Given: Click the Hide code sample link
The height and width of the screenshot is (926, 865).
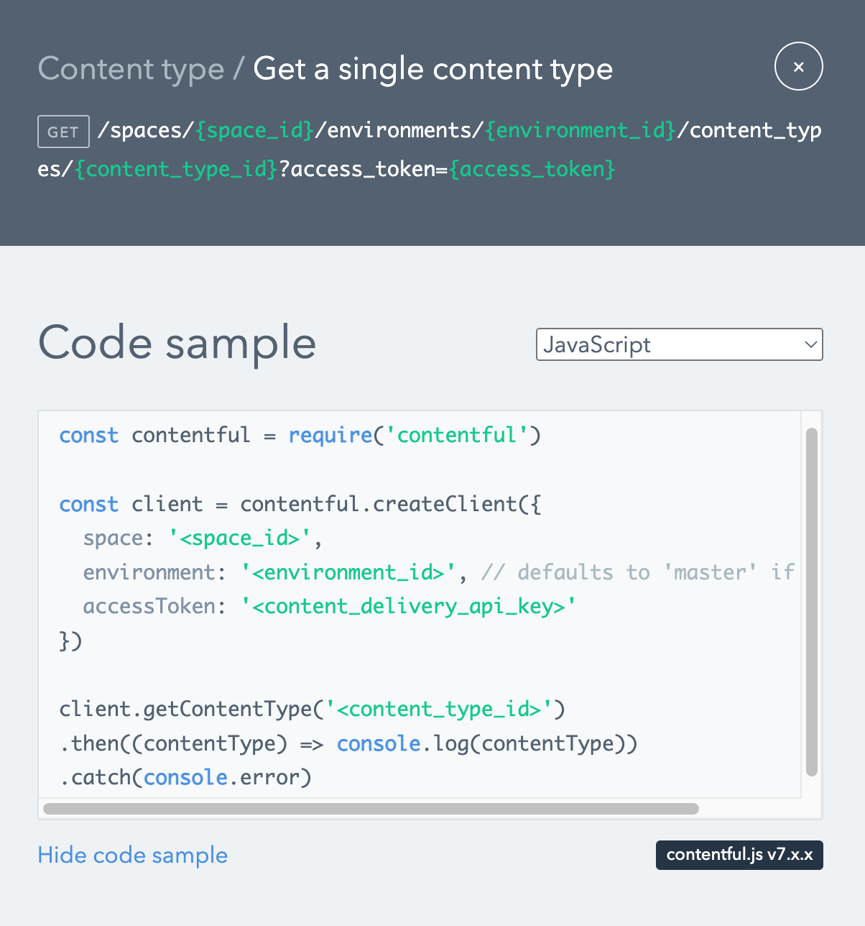Looking at the screenshot, I should (132, 855).
